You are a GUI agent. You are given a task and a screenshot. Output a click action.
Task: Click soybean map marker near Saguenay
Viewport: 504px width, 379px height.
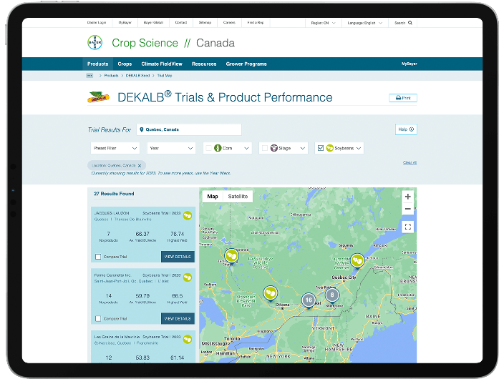[357, 261]
